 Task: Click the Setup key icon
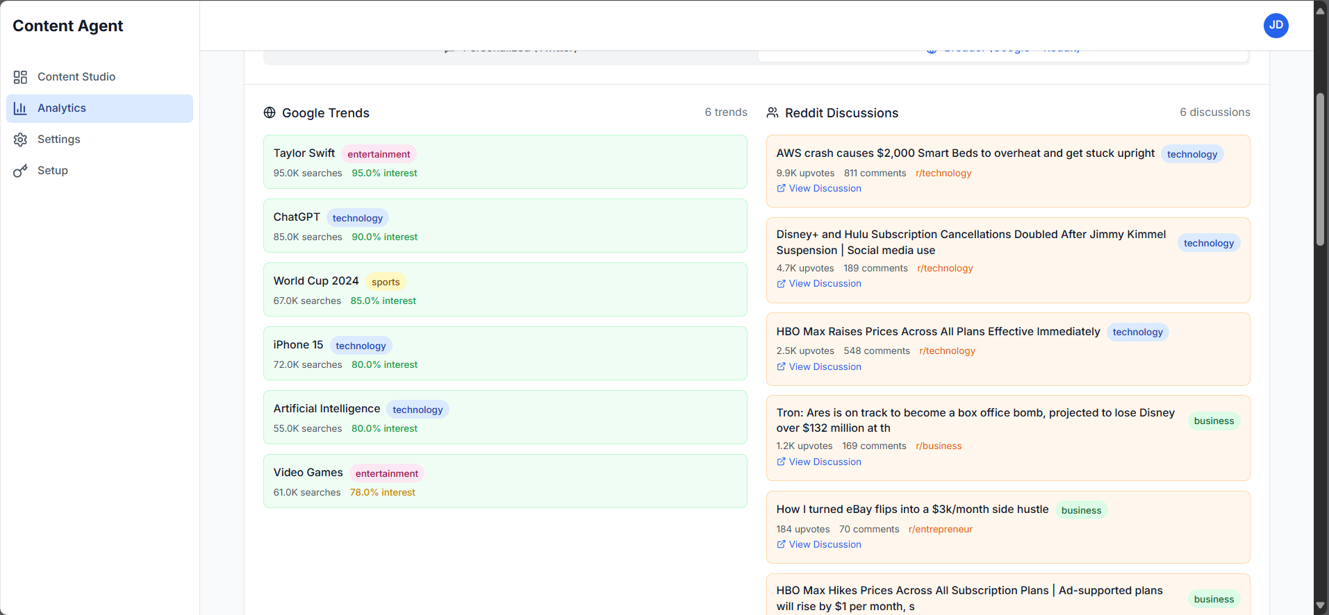pos(20,171)
